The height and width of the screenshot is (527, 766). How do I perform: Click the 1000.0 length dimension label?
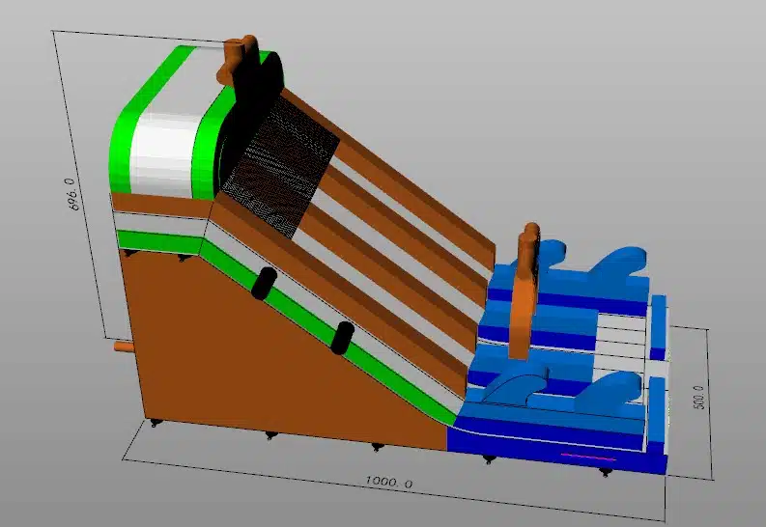click(x=388, y=482)
